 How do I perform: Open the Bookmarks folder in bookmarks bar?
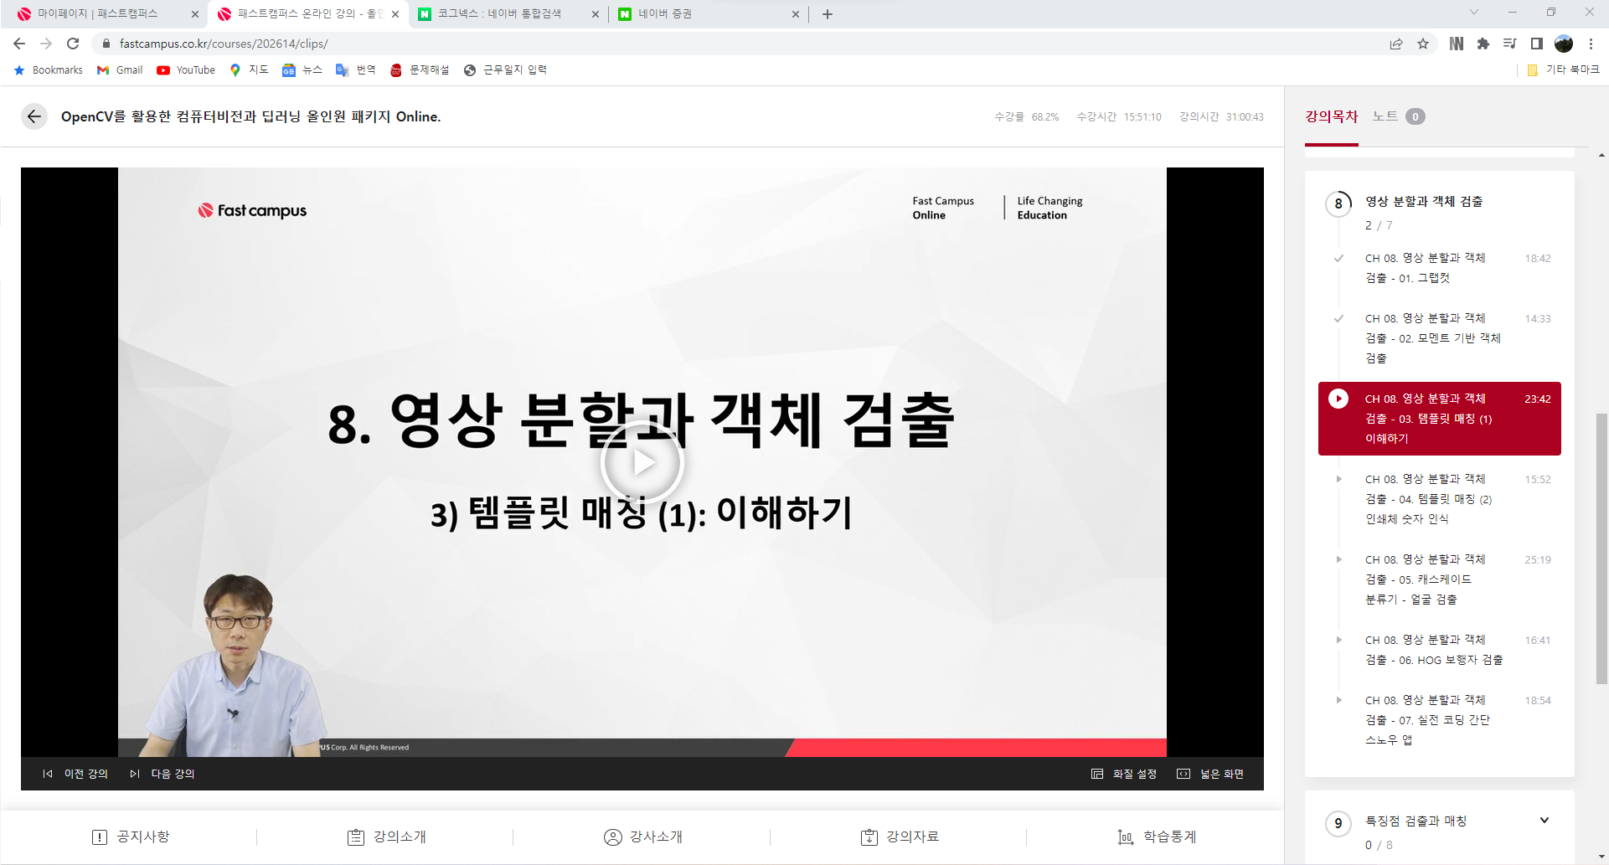pyautogui.click(x=49, y=70)
